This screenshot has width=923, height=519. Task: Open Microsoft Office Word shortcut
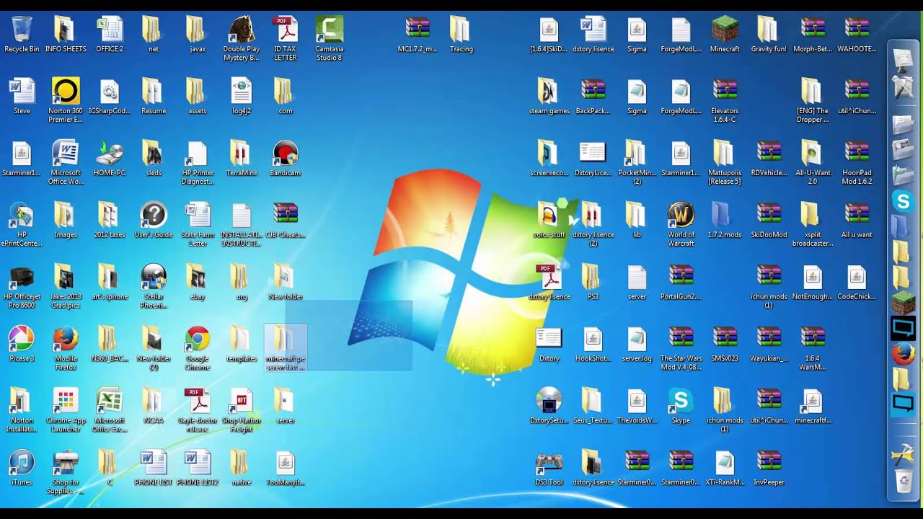pyautogui.click(x=66, y=162)
